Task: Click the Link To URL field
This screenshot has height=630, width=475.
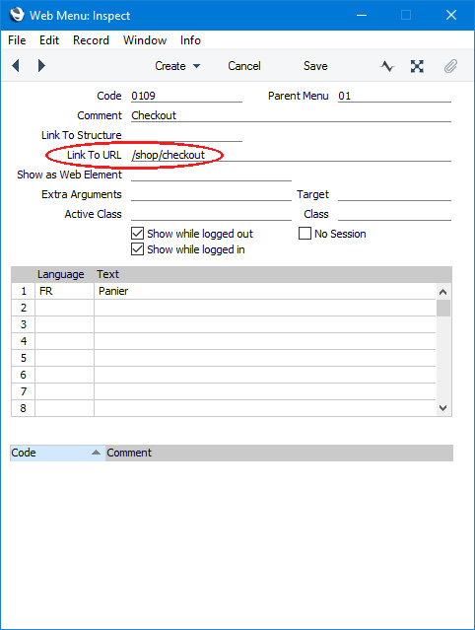Action: coord(291,155)
